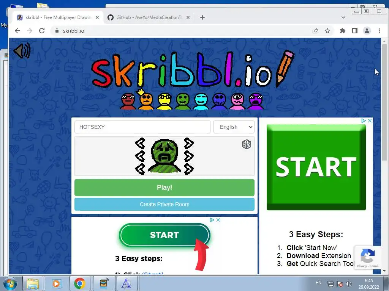The height and width of the screenshot is (291, 389).
Task: Click the AdChoices icon on bottom ad
Action: (x=212, y=220)
